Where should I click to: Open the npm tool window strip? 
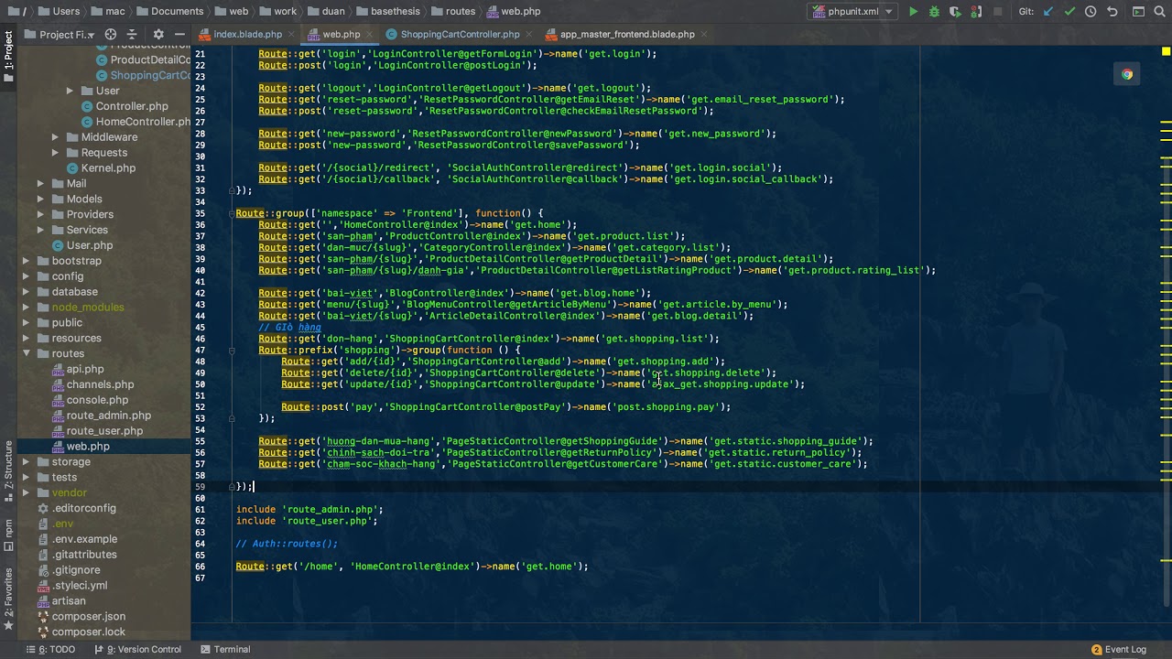tap(8, 535)
